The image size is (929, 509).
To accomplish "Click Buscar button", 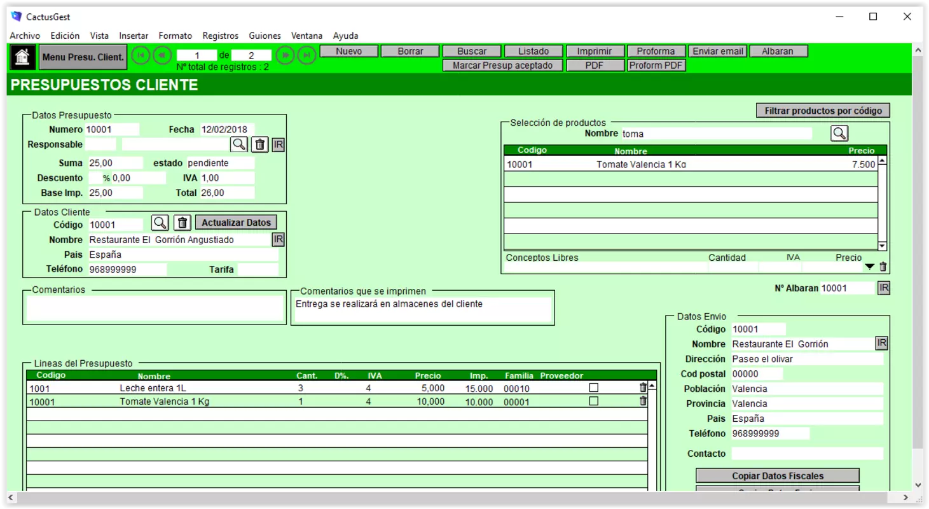I will click(x=472, y=52).
